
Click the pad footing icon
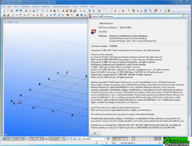tap(4, 15)
